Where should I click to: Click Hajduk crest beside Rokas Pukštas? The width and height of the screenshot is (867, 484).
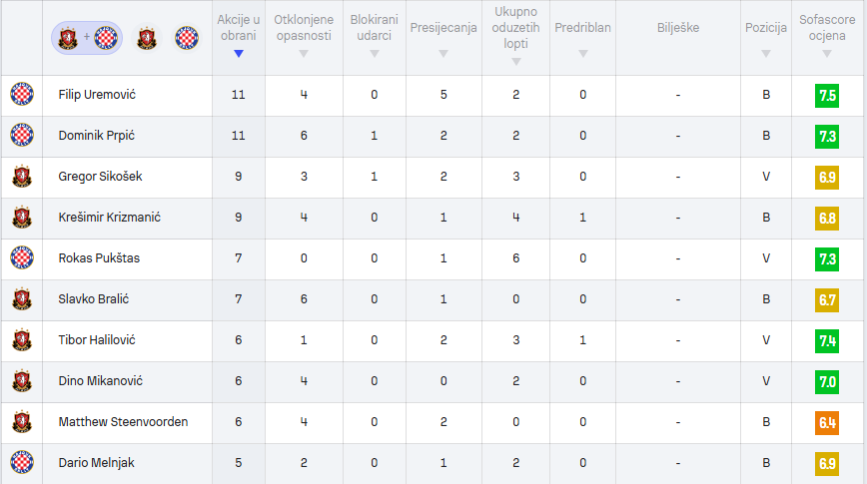pyautogui.click(x=22, y=258)
